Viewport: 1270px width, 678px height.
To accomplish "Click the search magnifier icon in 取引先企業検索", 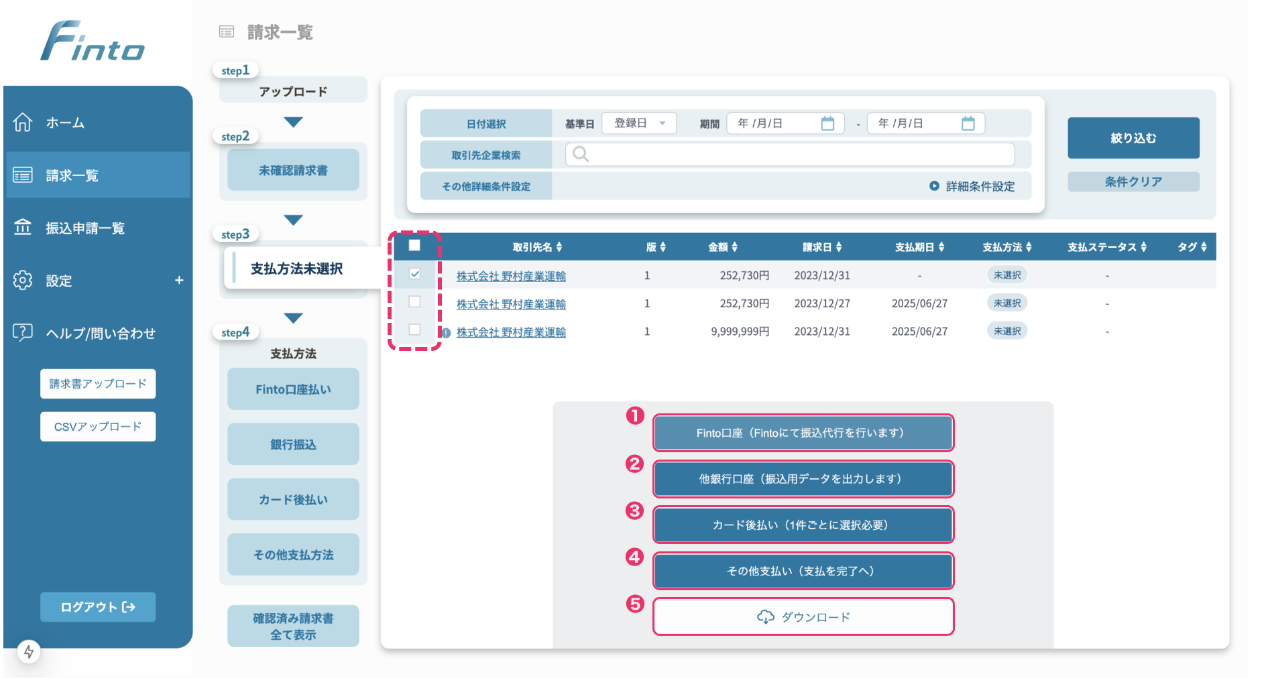I will tap(581, 155).
